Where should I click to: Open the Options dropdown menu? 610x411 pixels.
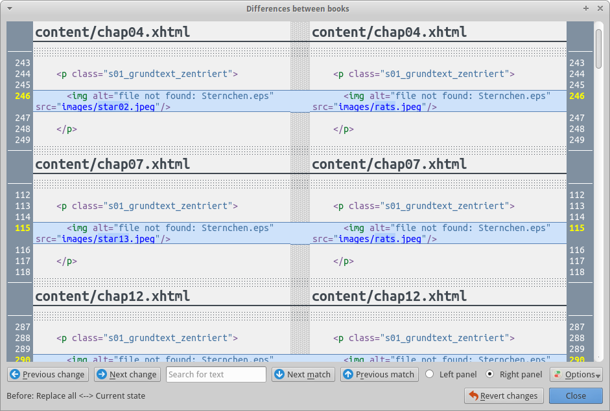coord(576,374)
